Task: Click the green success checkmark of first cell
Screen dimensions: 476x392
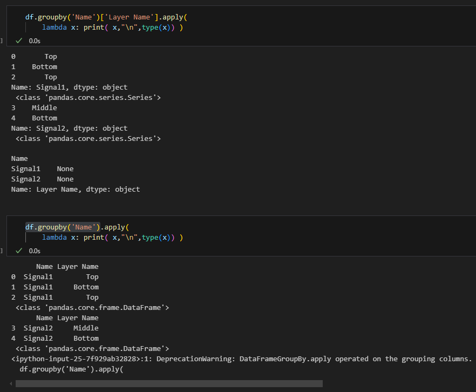Action: [19, 40]
